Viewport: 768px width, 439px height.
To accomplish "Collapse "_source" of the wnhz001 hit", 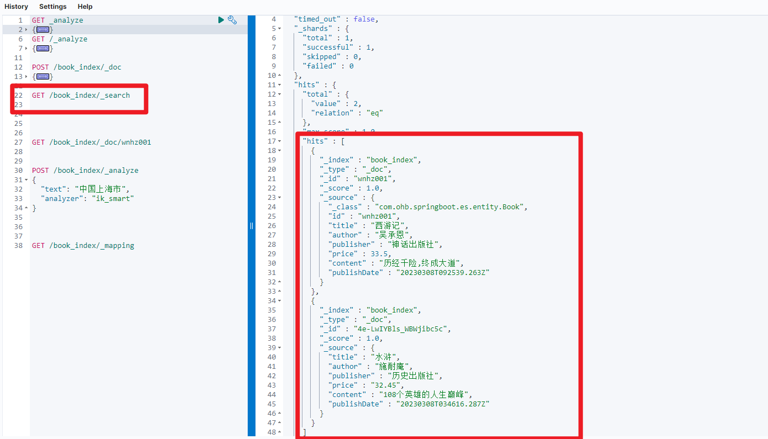I will coord(280,197).
